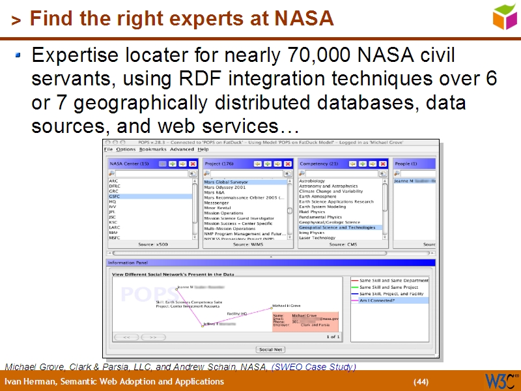Click the search filter icon in Competency panel
Viewport: 521px width, 391px height.
point(300,175)
